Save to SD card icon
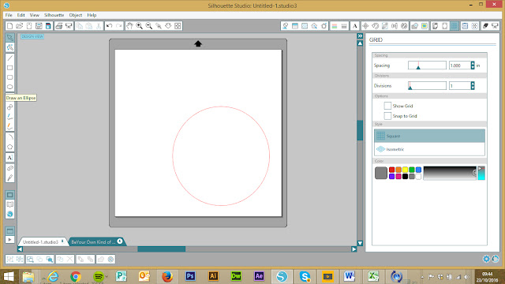505x284 pixels. point(48,26)
